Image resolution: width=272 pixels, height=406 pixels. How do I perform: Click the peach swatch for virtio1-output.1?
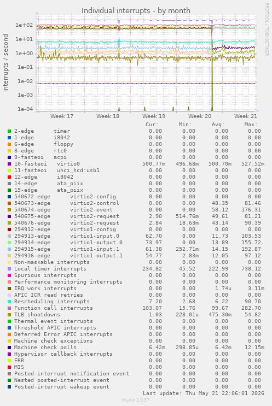pyautogui.click(x=9, y=256)
